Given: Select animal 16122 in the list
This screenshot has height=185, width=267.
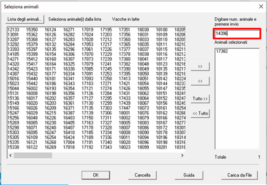Looking at the screenshot, I should (x=32, y=147).
